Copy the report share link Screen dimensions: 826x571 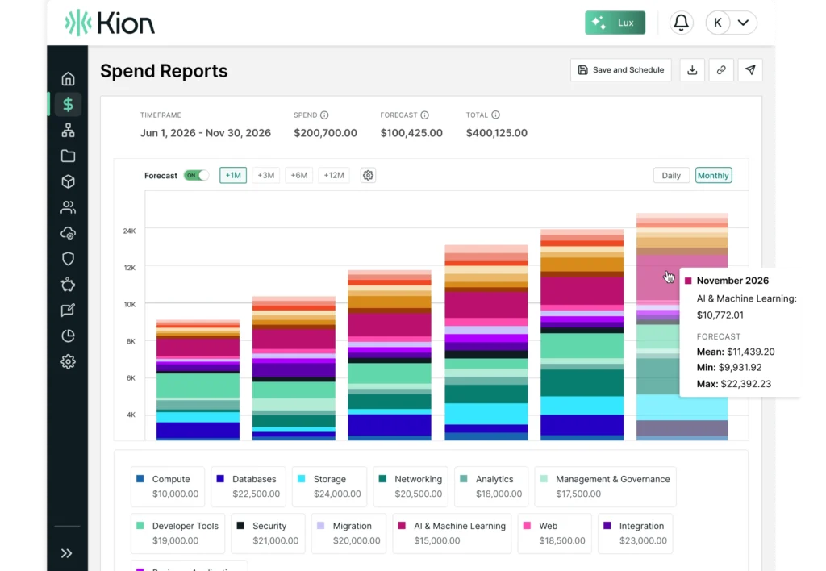(721, 70)
